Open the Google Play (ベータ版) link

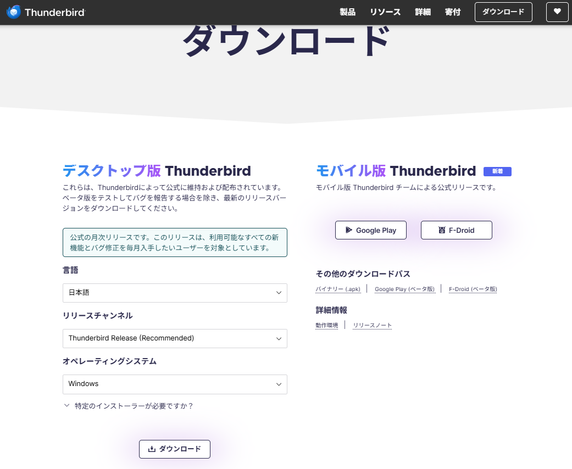tap(405, 289)
